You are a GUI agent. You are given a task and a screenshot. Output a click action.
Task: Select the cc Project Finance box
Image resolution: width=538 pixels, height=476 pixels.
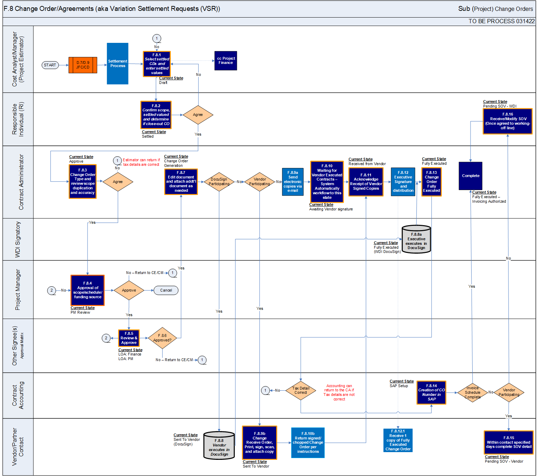[226, 61]
